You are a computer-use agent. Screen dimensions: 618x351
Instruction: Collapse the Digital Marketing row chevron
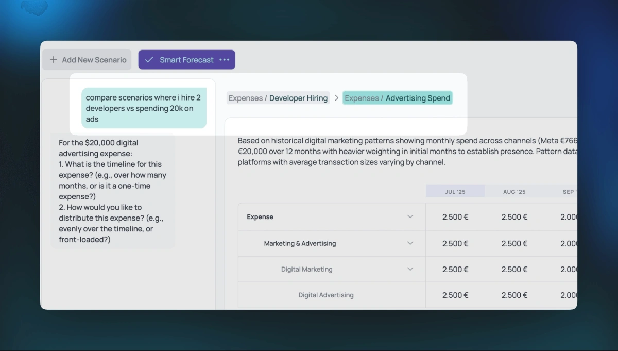(410, 269)
